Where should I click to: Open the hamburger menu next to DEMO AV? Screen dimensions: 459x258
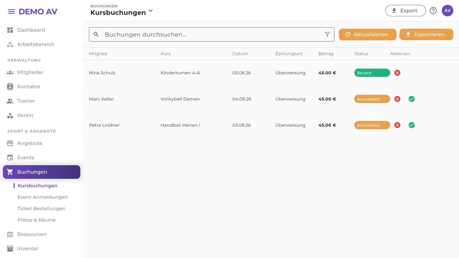pos(11,11)
